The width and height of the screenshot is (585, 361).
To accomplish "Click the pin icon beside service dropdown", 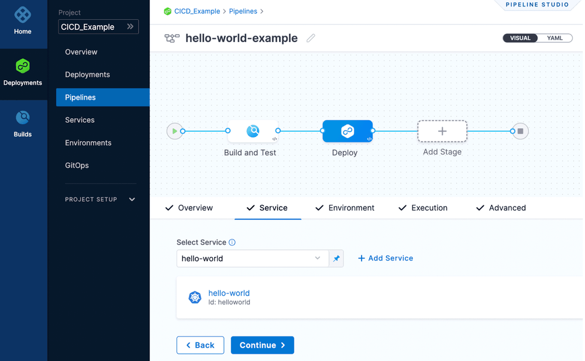I will [x=336, y=259].
